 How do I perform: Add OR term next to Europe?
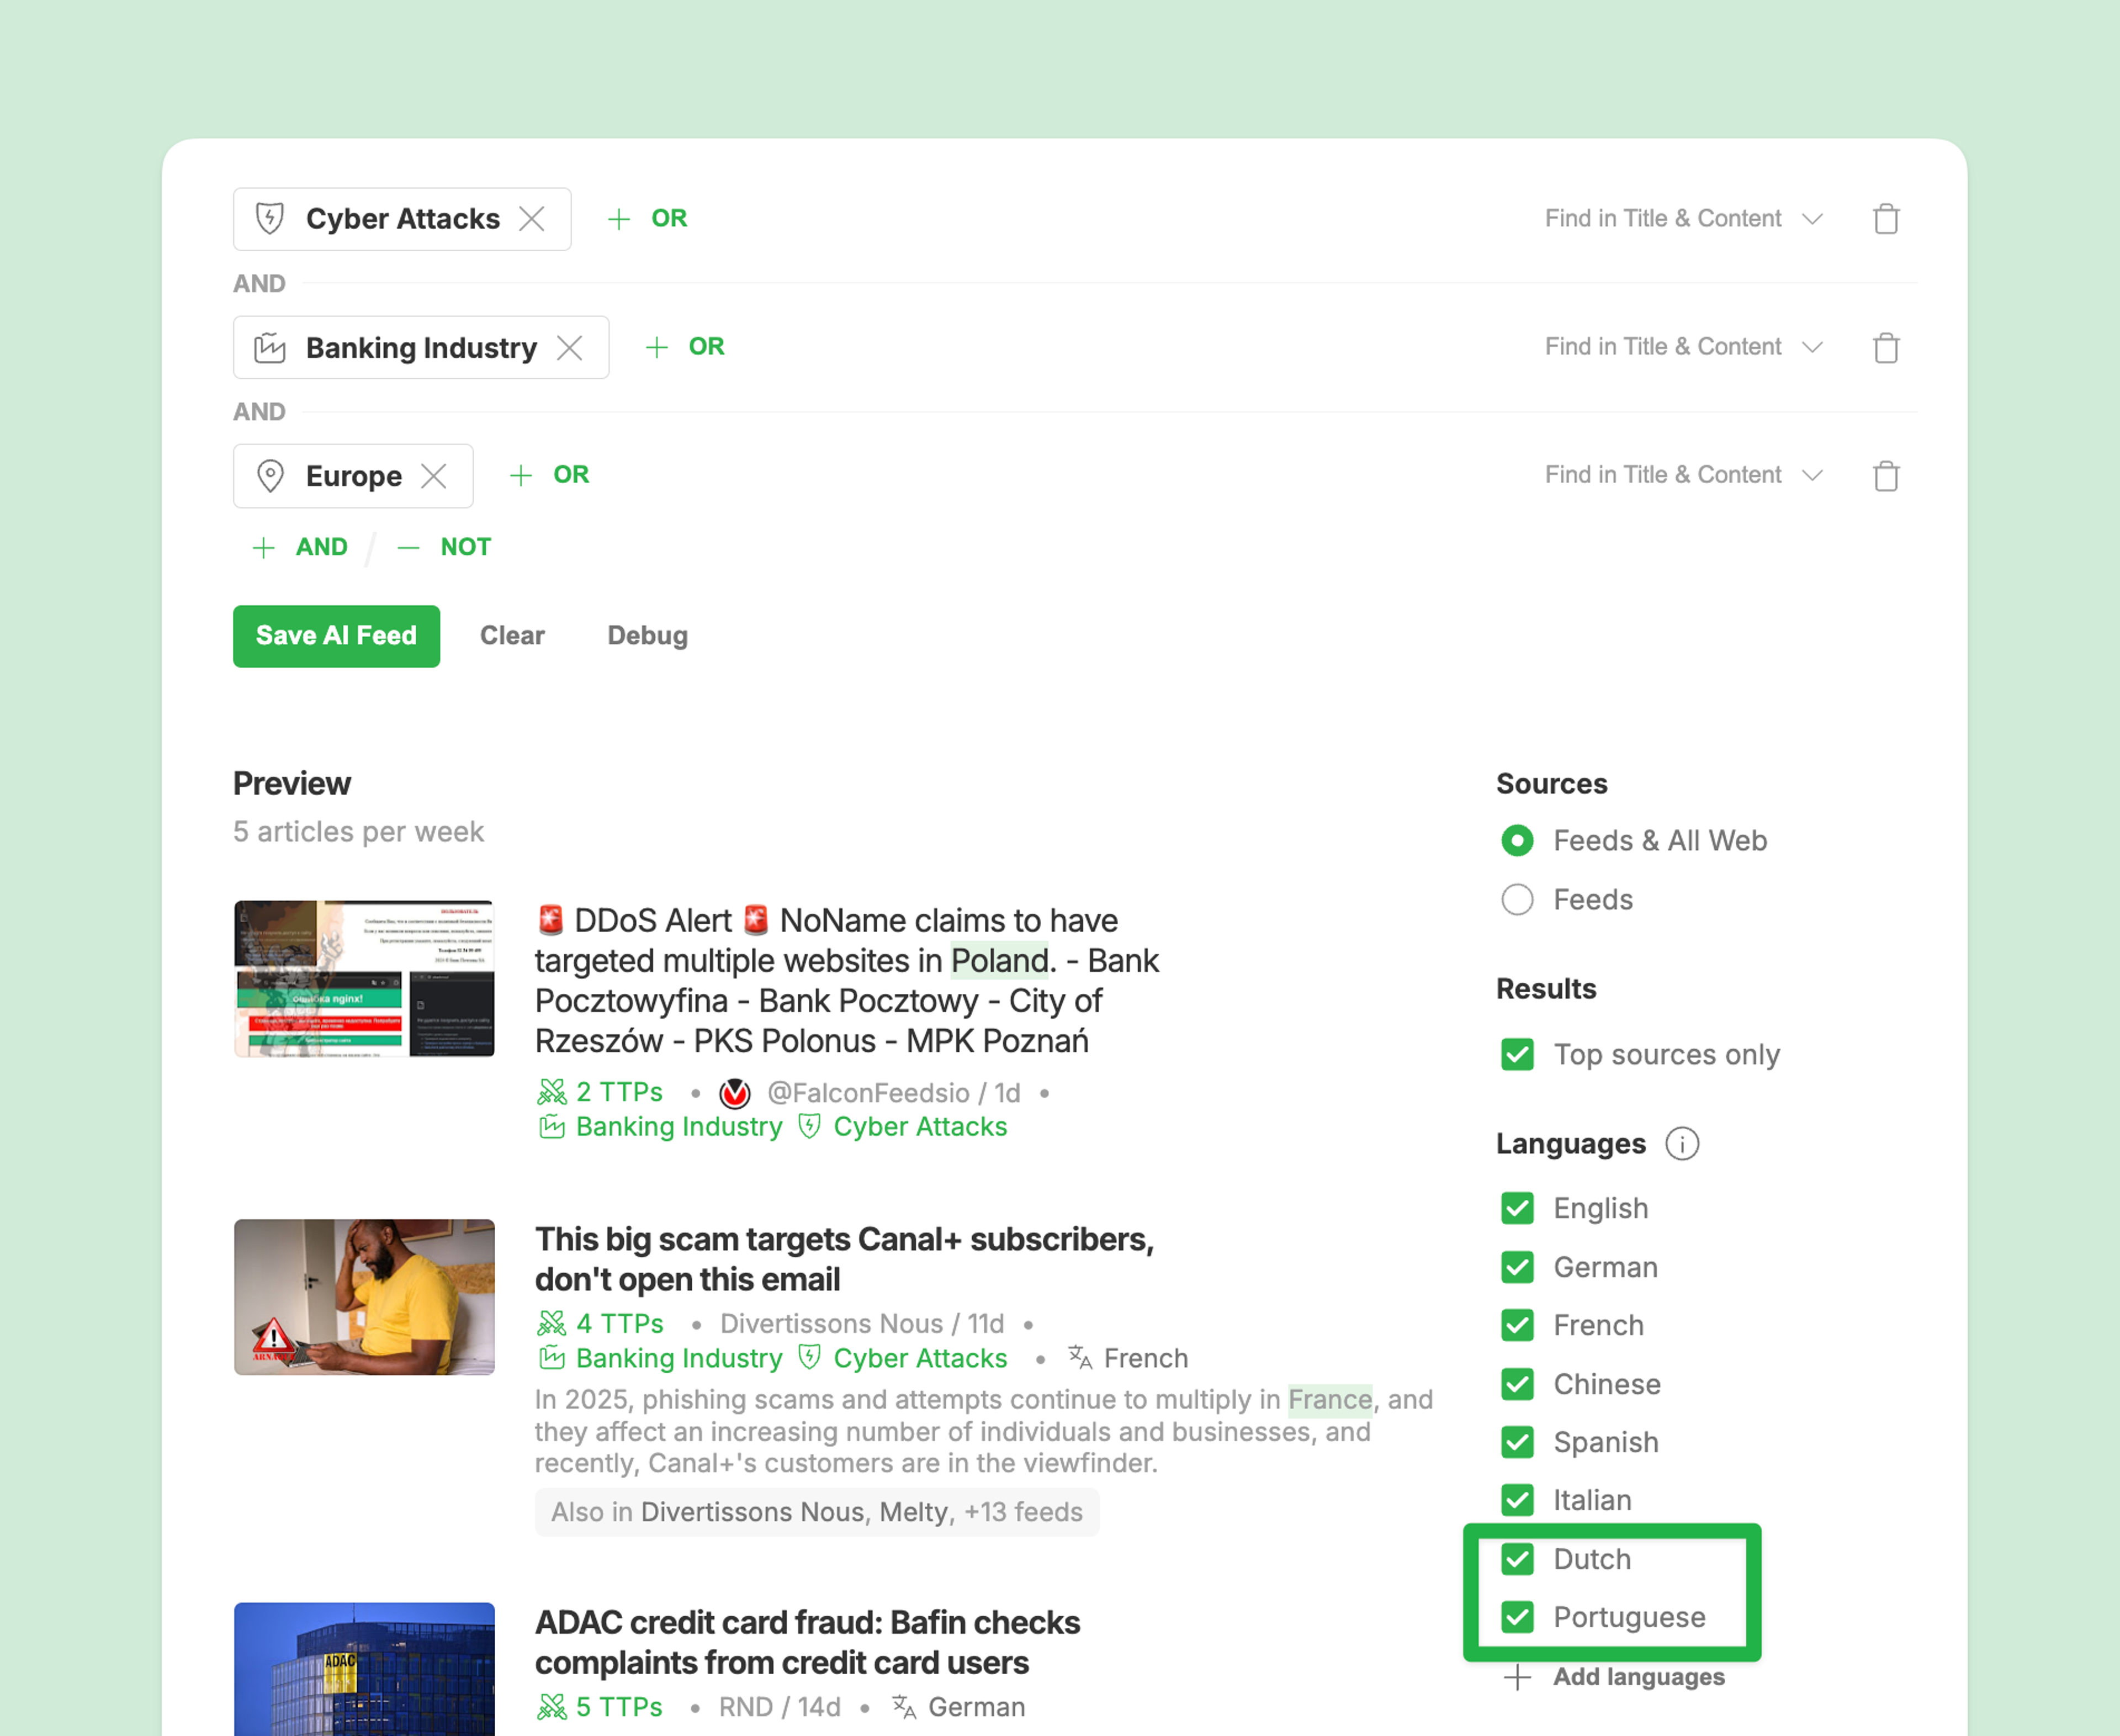[x=550, y=475]
